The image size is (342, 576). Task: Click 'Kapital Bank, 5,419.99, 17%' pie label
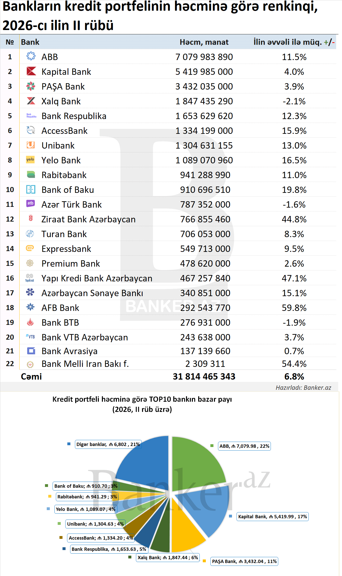273,516
